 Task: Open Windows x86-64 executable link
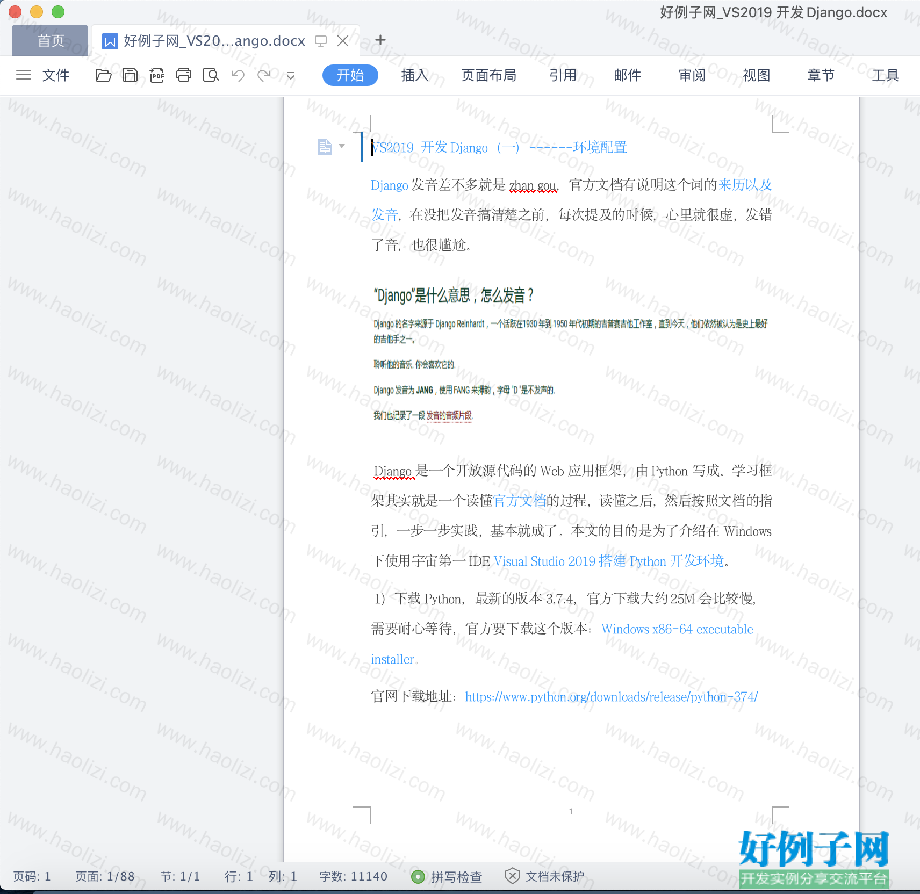[677, 629]
